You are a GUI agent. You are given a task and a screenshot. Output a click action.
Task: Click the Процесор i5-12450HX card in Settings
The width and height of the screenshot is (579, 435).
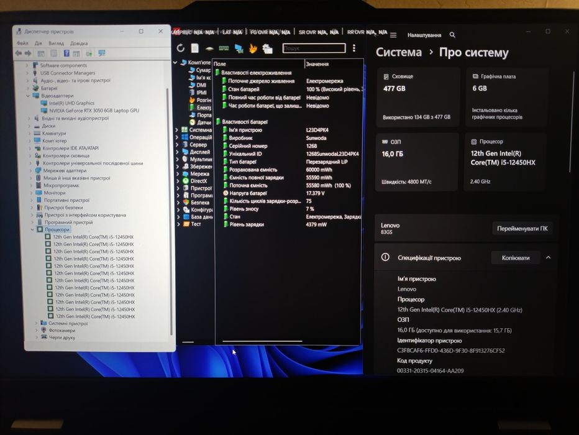tap(505, 162)
